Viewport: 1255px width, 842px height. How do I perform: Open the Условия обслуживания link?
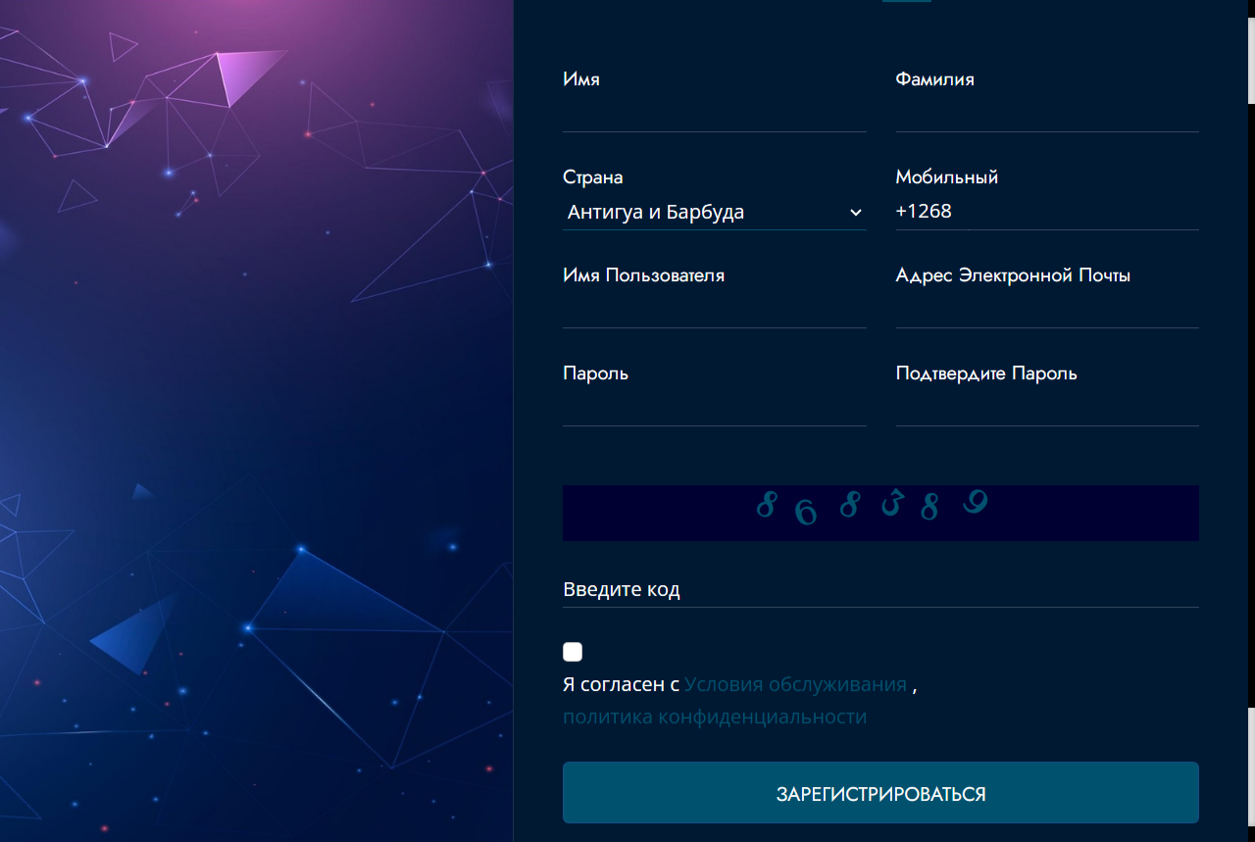795,684
